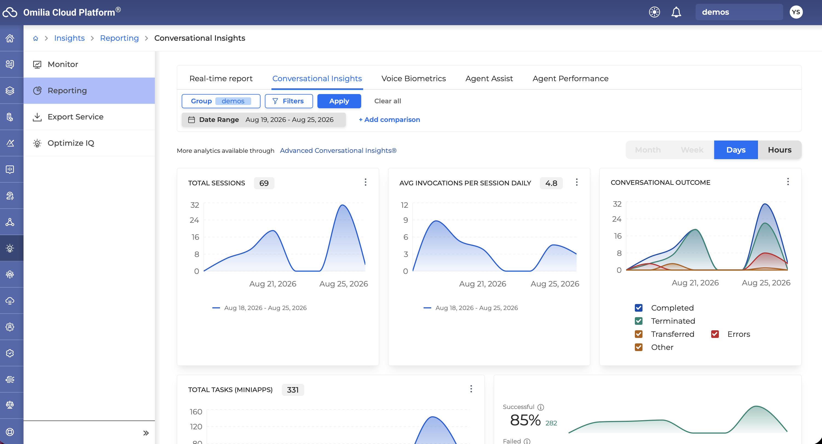The height and width of the screenshot is (444, 822).
Task: Expand the sidebar with double chevron
Action: pyautogui.click(x=146, y=433)
